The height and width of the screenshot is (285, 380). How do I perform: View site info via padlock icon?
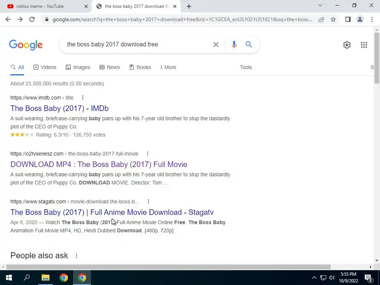click(47, 19)
